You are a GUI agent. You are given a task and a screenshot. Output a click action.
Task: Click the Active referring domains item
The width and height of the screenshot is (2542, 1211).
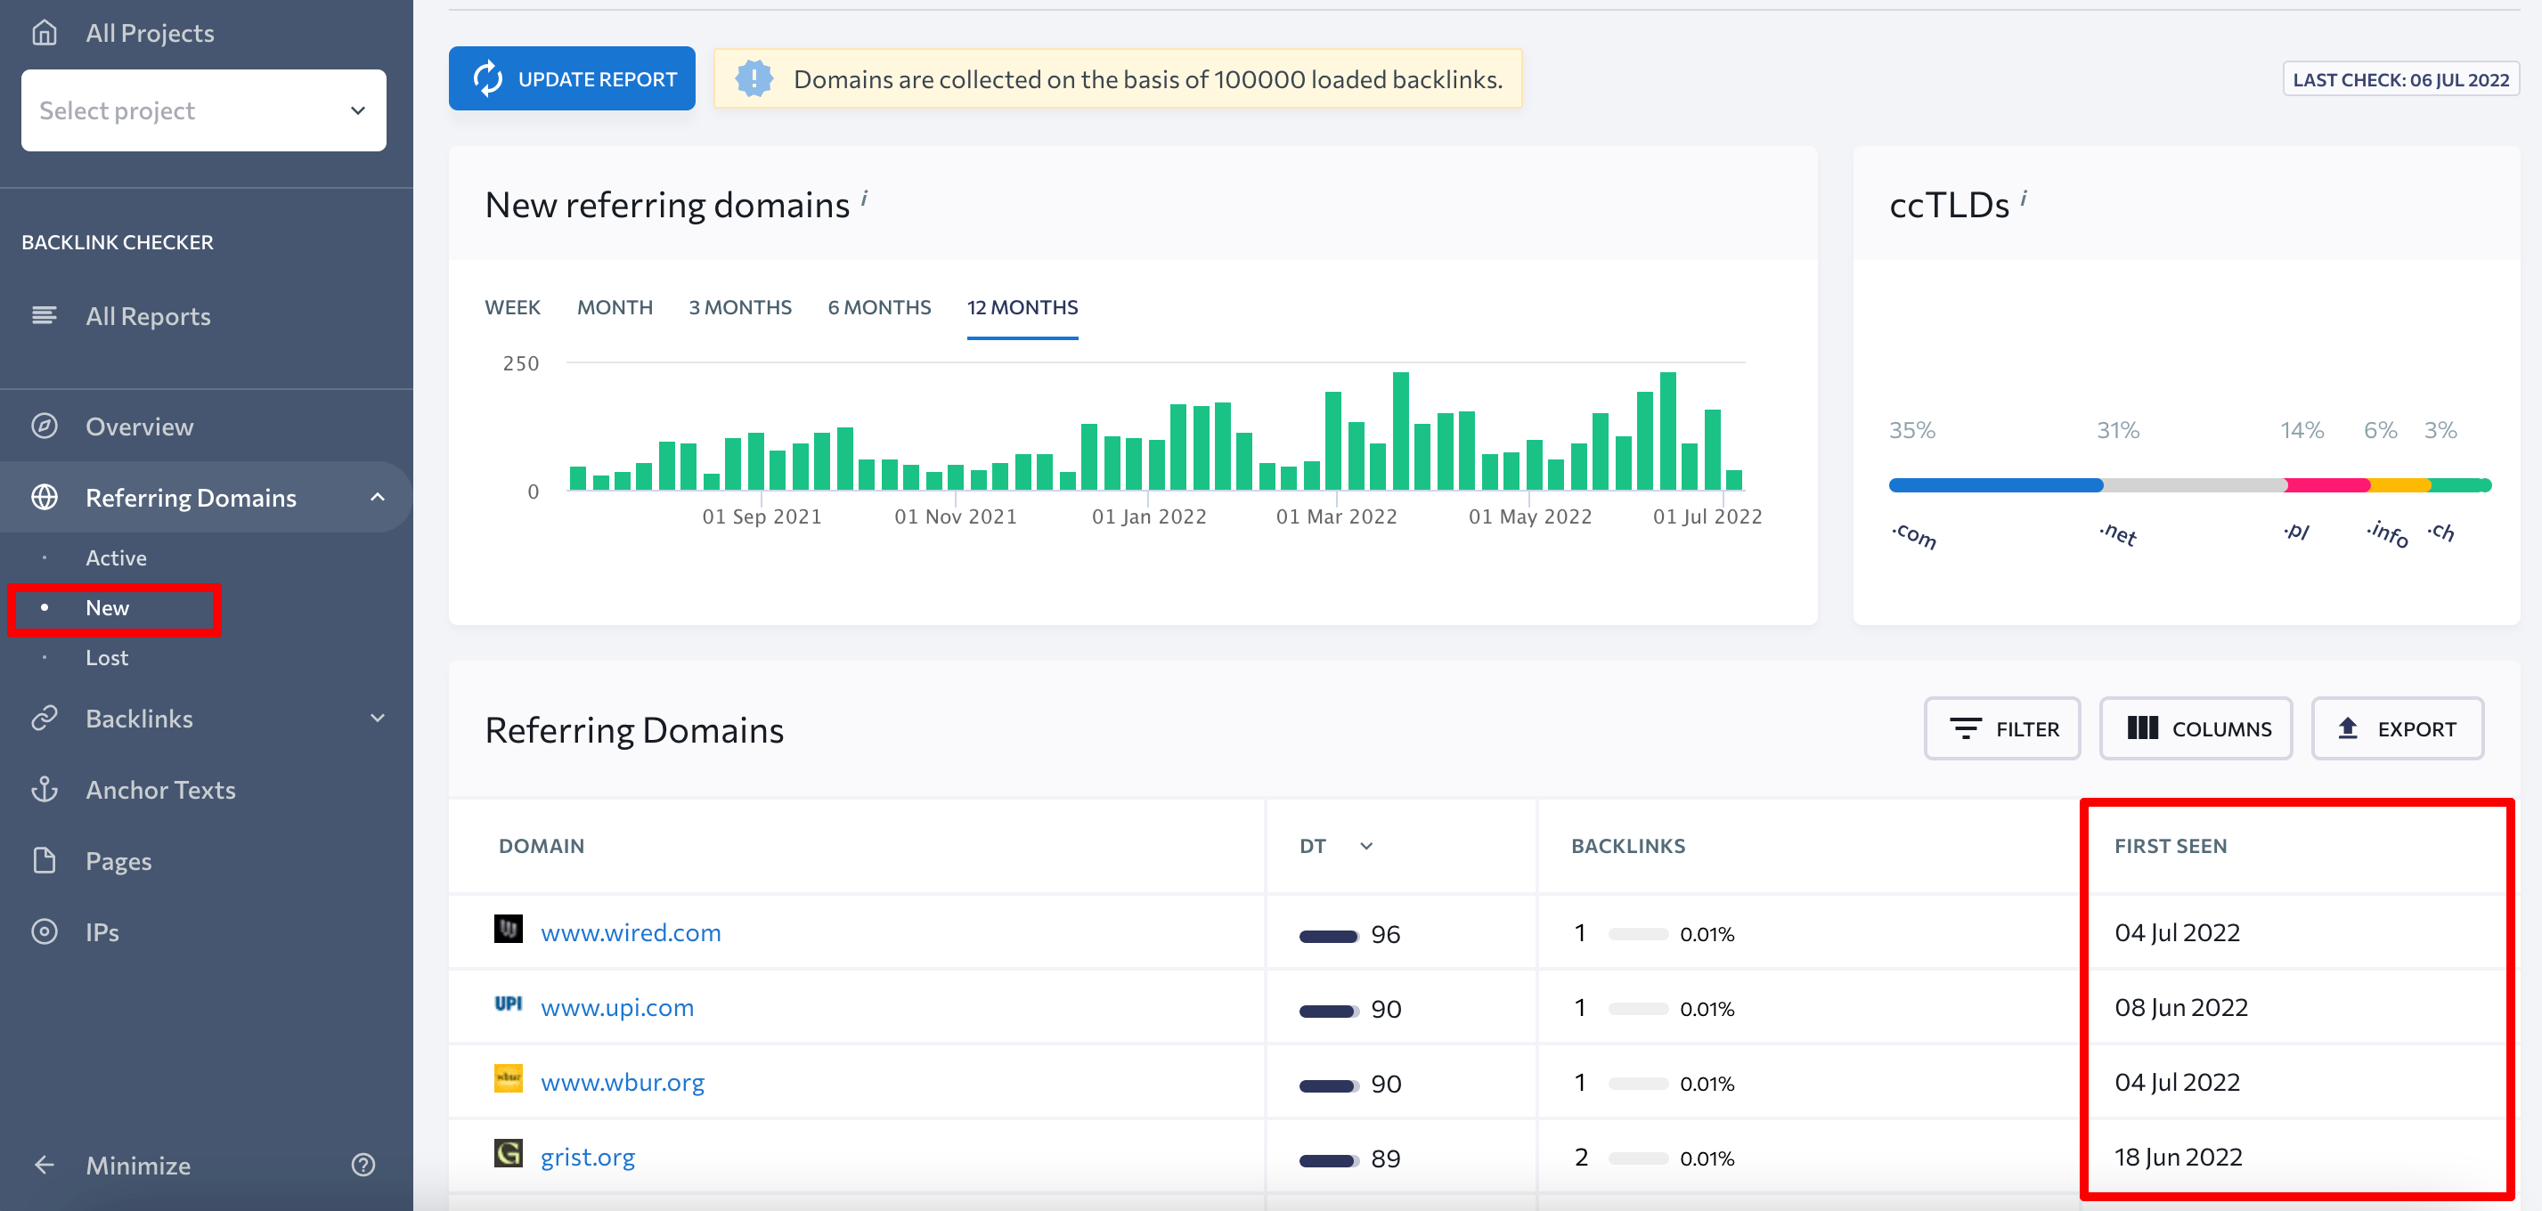pos(115,556)
